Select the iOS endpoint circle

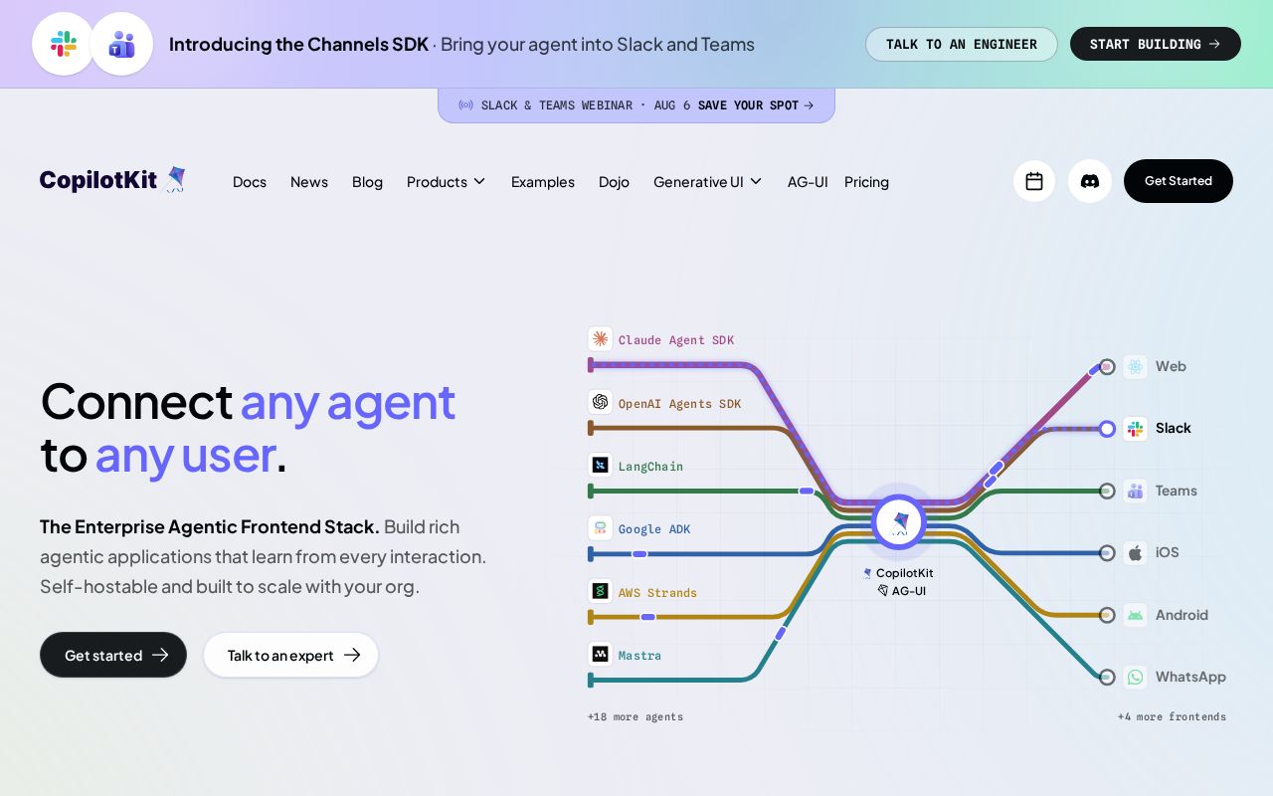(x=1107, y=553)
